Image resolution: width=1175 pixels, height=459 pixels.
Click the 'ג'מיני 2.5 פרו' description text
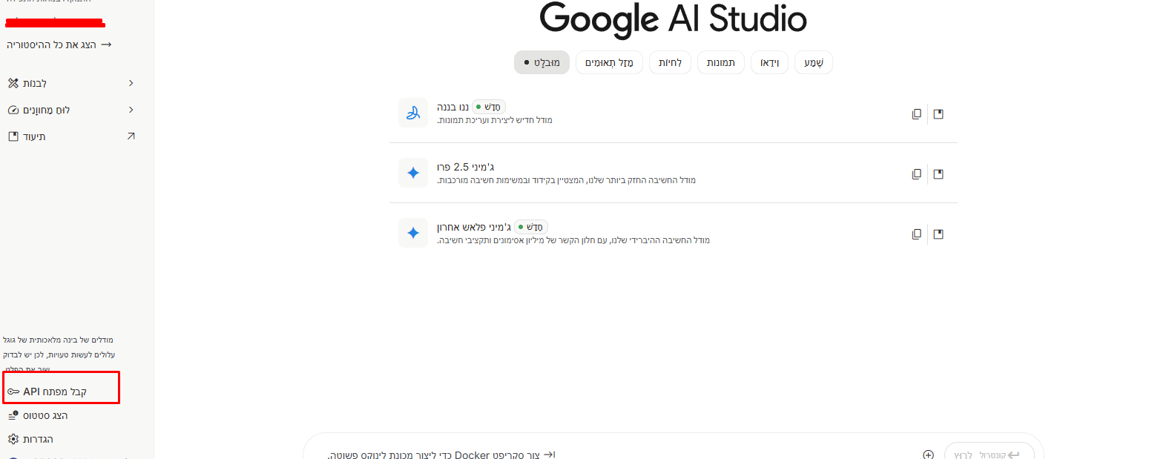pos(566,180)
